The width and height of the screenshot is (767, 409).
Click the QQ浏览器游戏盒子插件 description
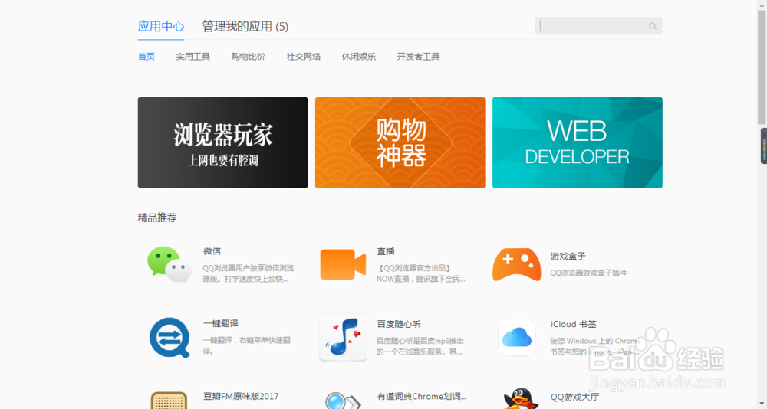(588, 273)
